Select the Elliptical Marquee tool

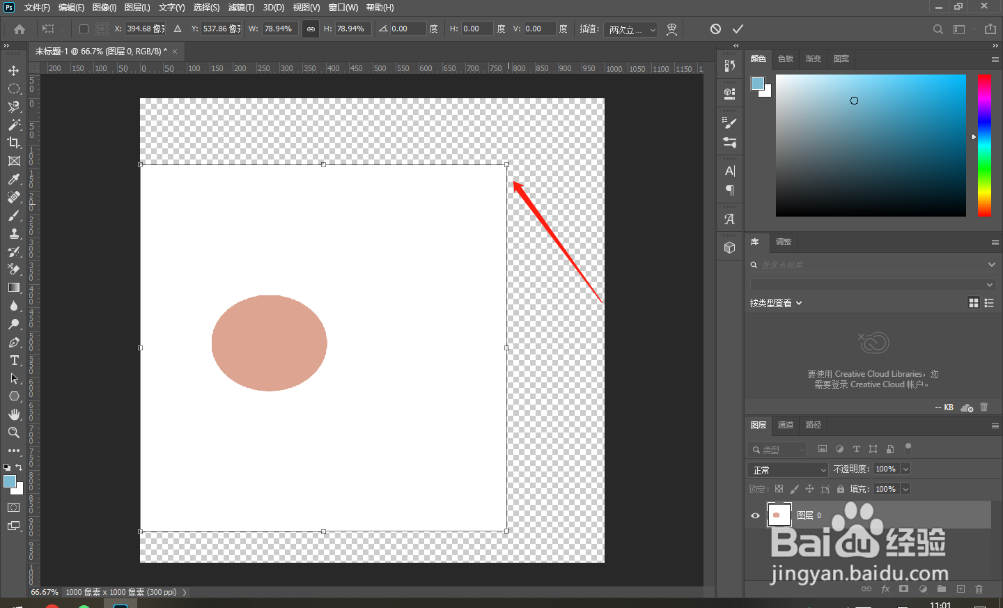coord(14,89)
